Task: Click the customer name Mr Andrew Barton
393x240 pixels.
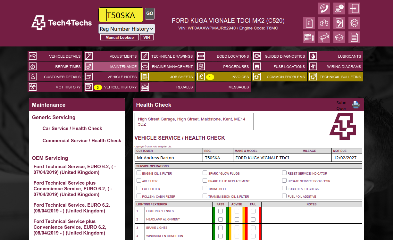Action: [155, 158]
